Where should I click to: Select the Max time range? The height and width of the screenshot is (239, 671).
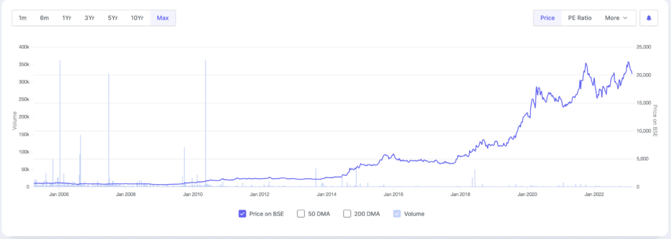pyautogui.click(x=163, y=18)
